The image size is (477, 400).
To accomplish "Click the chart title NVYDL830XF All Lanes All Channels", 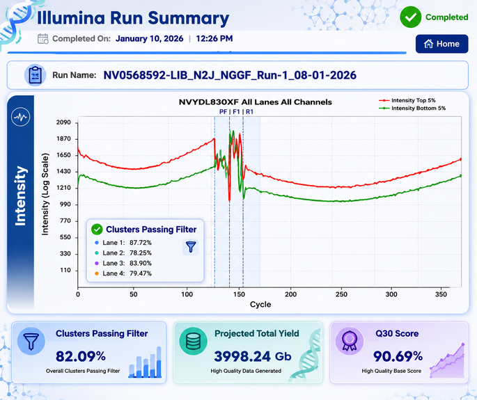I will click(x=256, y=102).
